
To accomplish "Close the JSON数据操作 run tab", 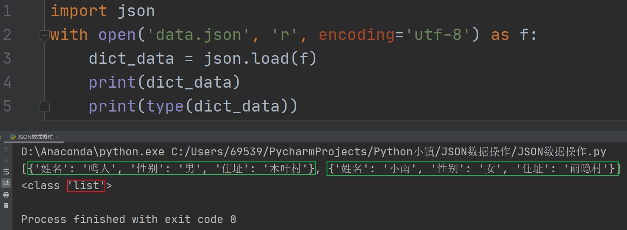I will (58, 137).
